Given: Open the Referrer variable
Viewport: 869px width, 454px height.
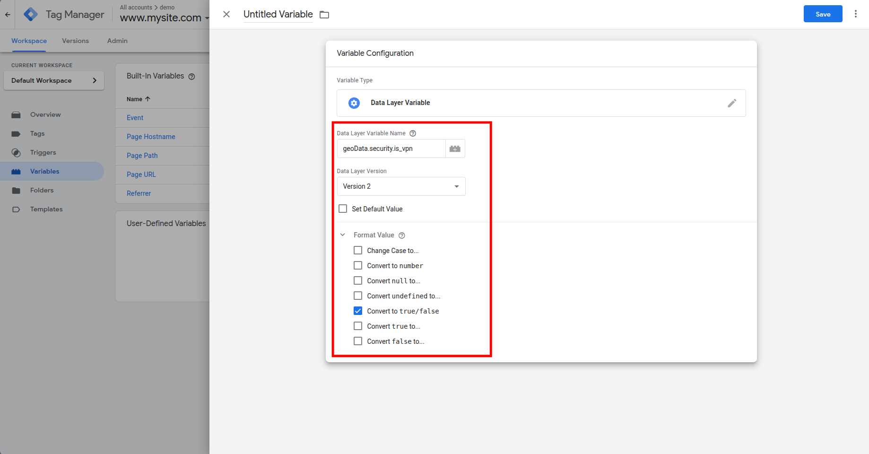Looking at the screenshot, I should click(x=139, y=193).
